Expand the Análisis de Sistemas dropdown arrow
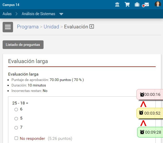Image resolution: width=163 pixels, height=143 pixels. pos(61,14)
